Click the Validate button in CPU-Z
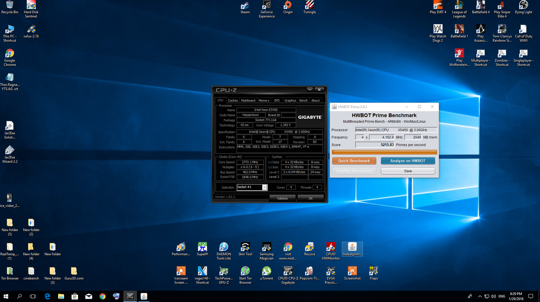 click(x=282, y=198)
